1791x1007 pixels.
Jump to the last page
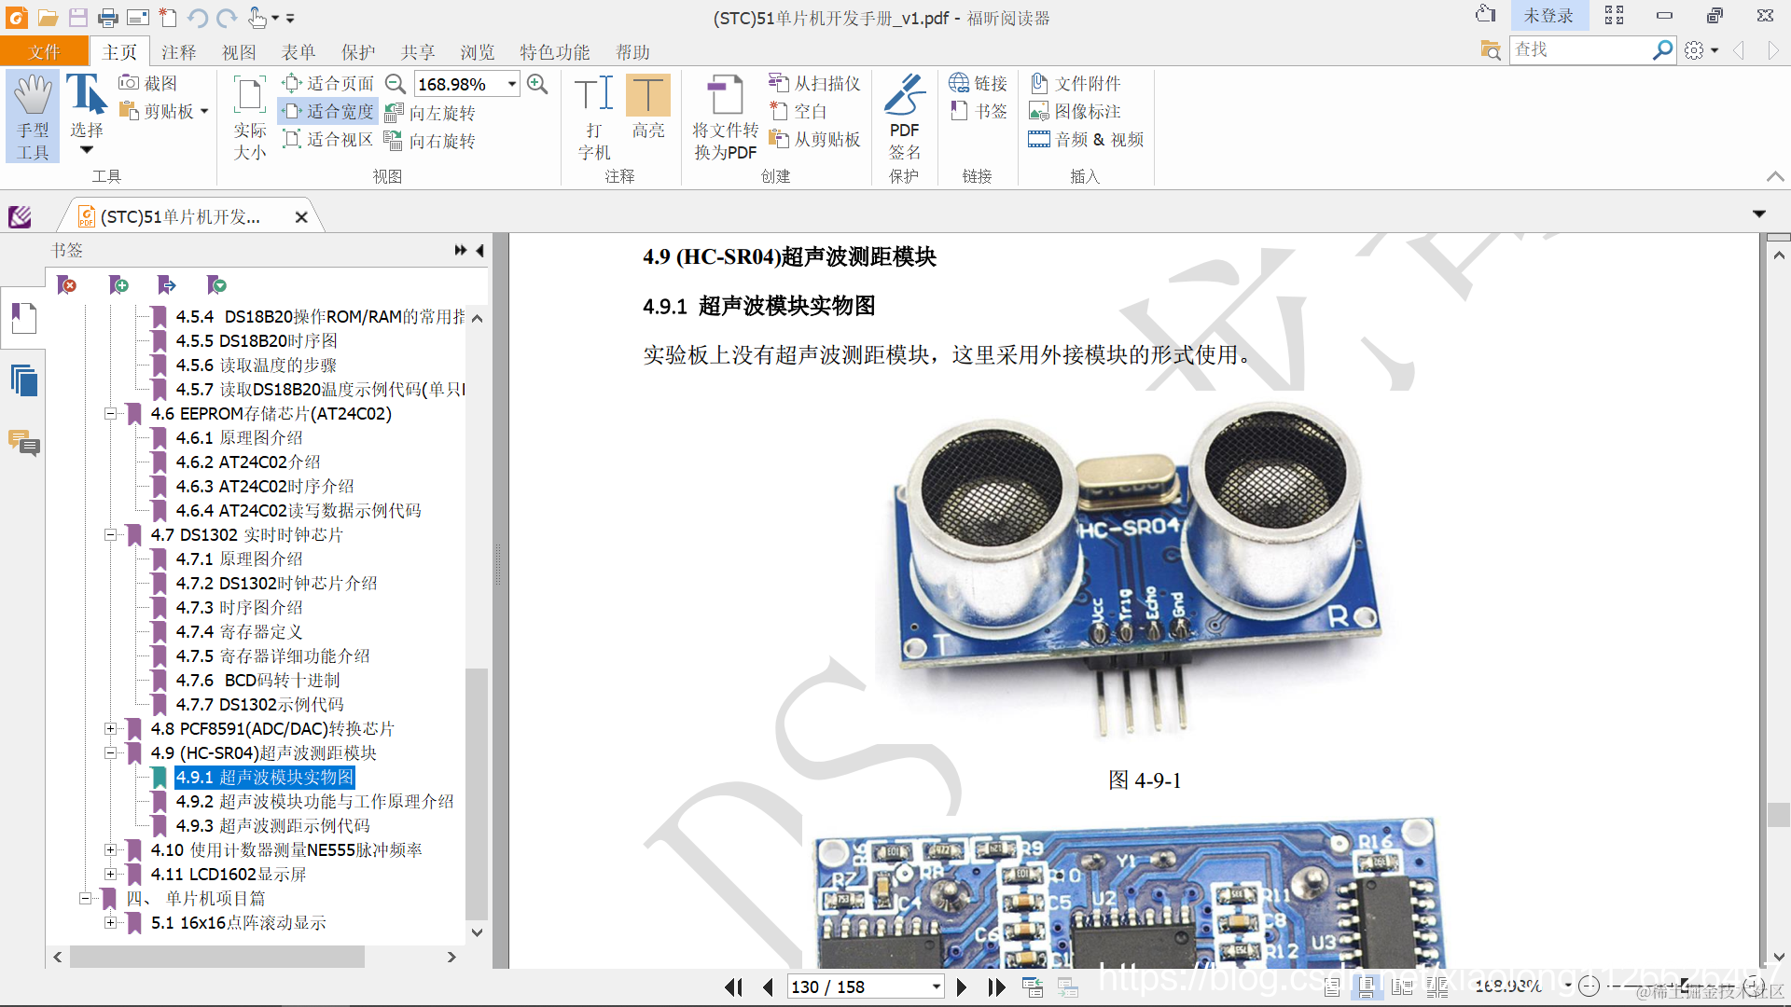[996, 986]
